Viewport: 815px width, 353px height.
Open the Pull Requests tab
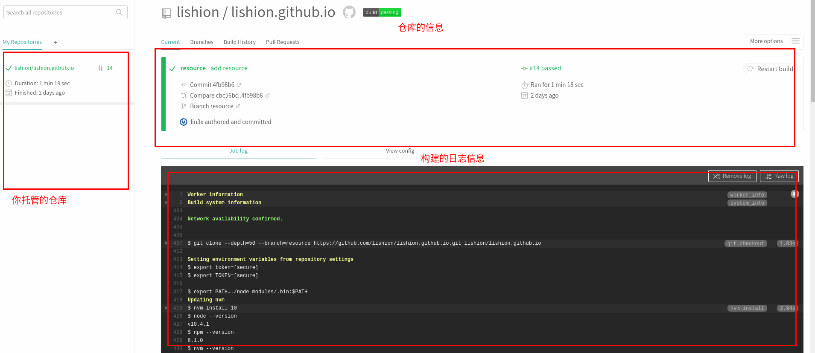pyautogui.click(x=282, y=42)
